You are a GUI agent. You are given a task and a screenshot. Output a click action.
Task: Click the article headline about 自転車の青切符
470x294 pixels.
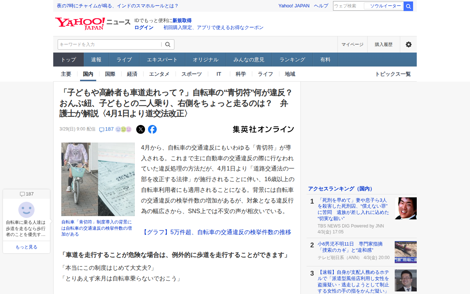(176, 103)
